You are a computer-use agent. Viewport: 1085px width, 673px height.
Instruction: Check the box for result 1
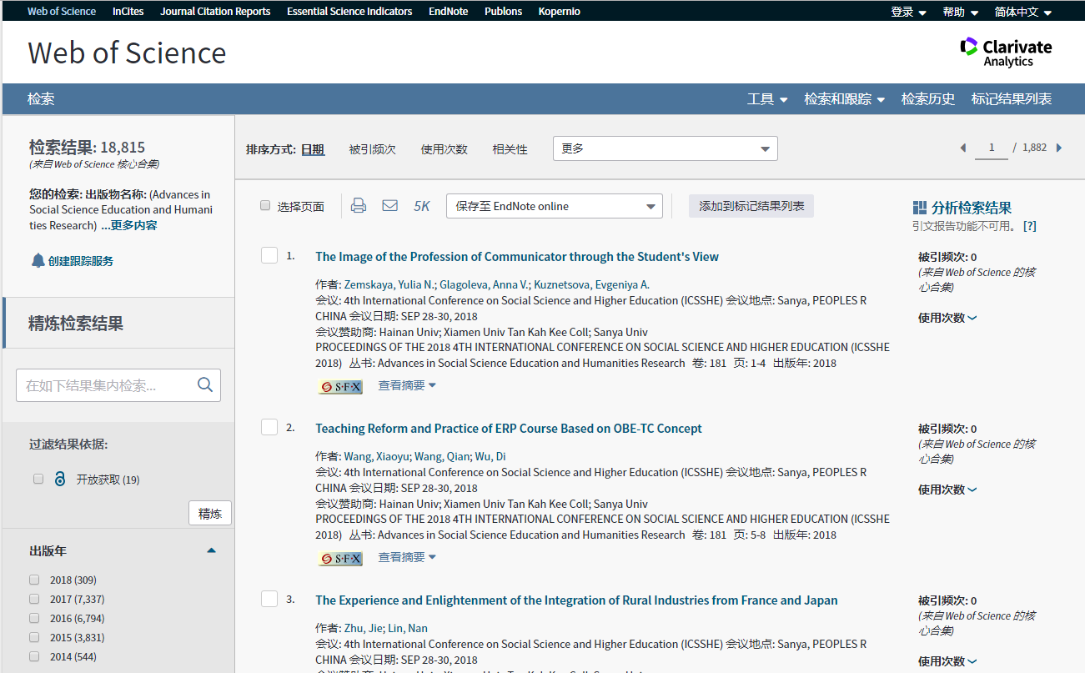click(269, 255)
